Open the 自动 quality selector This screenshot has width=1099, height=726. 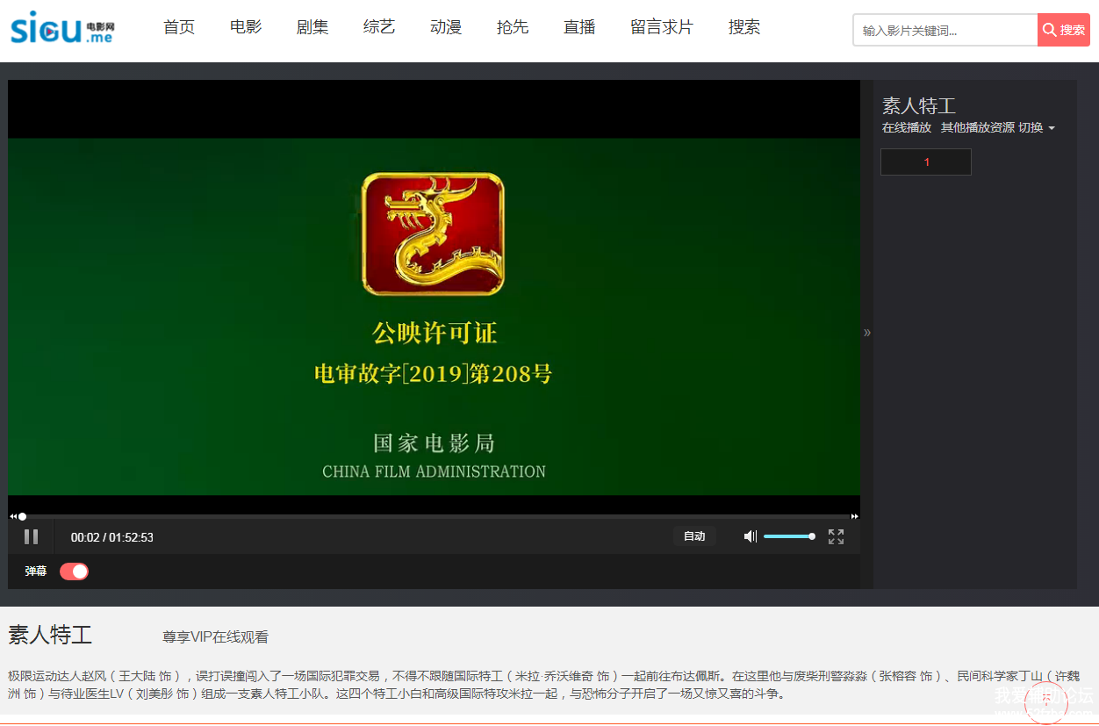(694, 536)
